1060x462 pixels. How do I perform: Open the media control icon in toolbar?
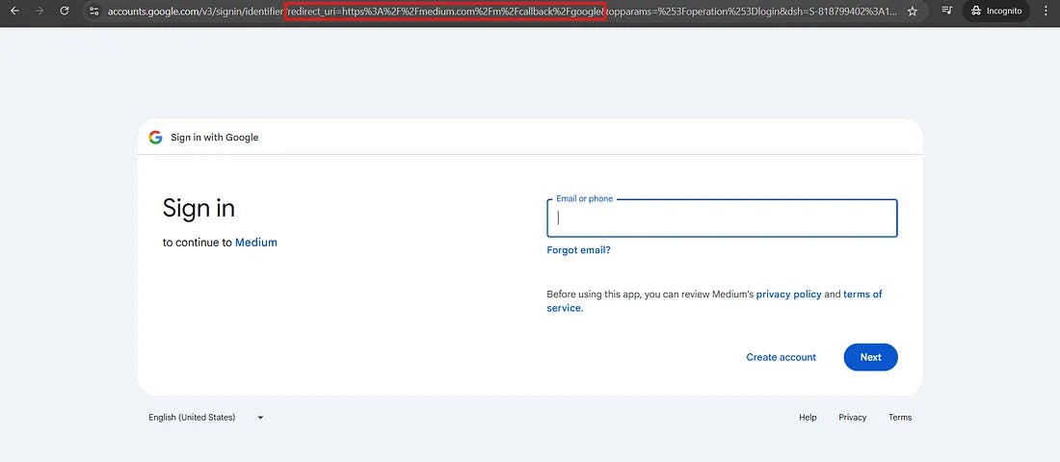click(x=947, y=11)
